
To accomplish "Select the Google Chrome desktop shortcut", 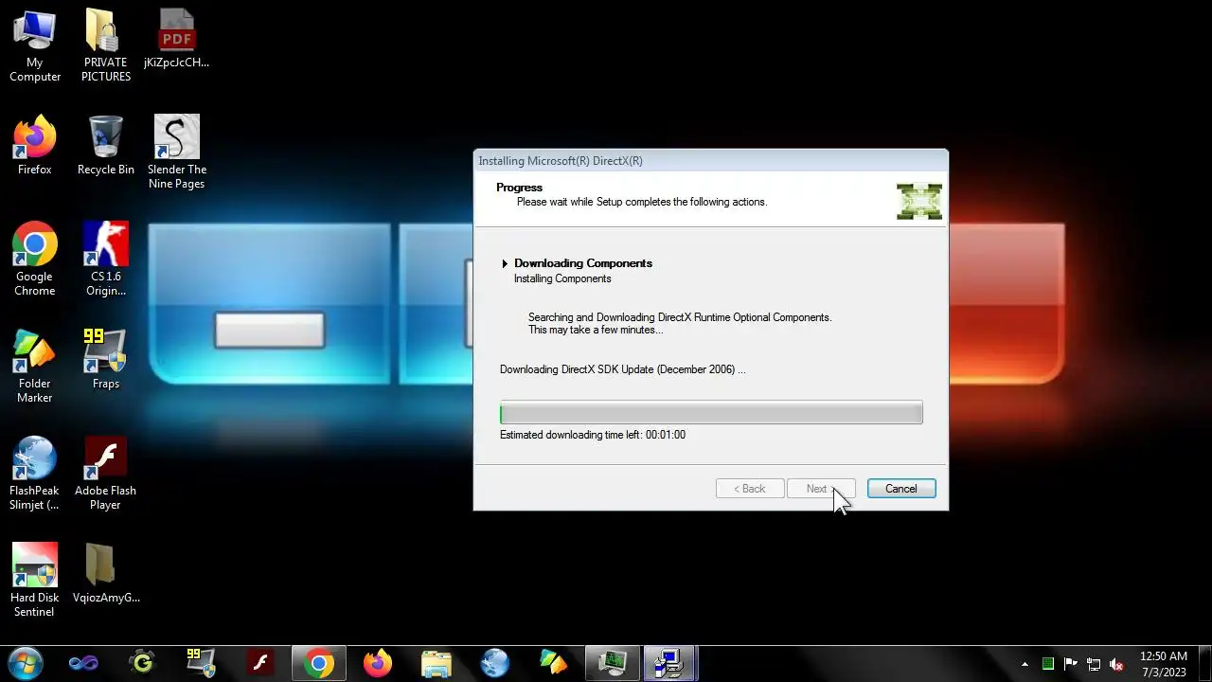I will pyautogui.click(x=35, y=260).
